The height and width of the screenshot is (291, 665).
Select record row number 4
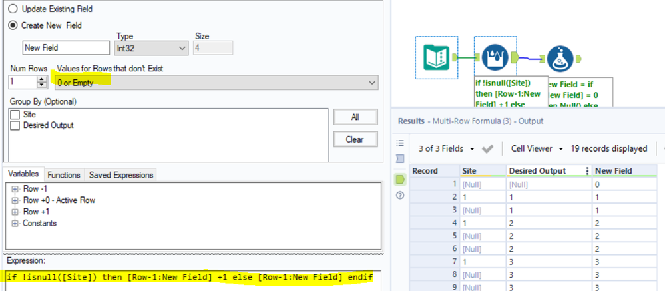(434, 222)
